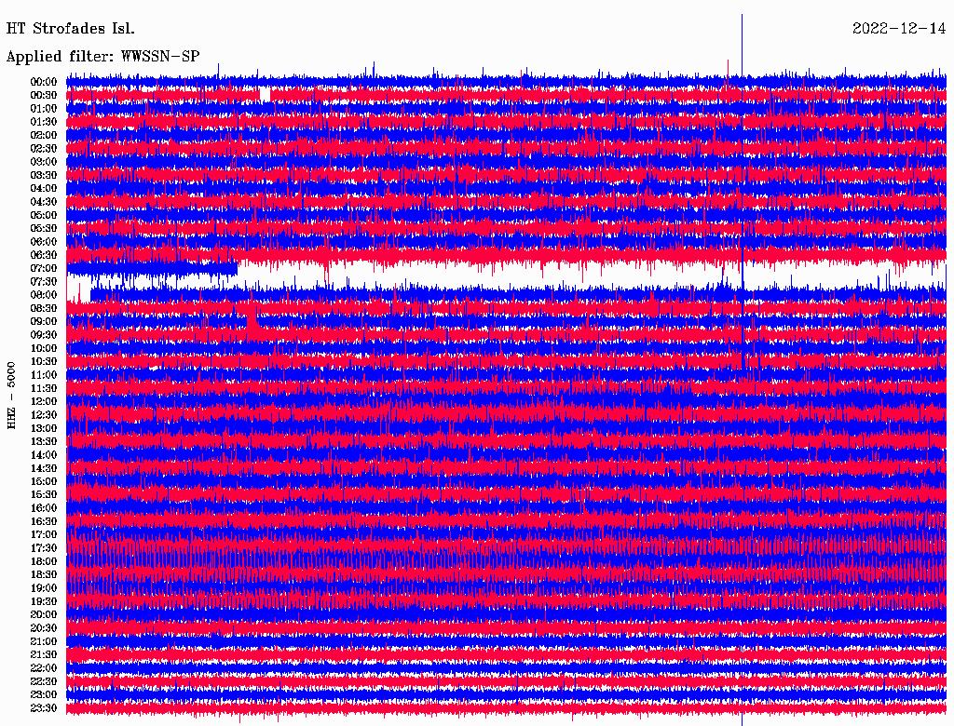Select the 01:30 time label
This screenshot has width=954, height=726.
(44, 122)
